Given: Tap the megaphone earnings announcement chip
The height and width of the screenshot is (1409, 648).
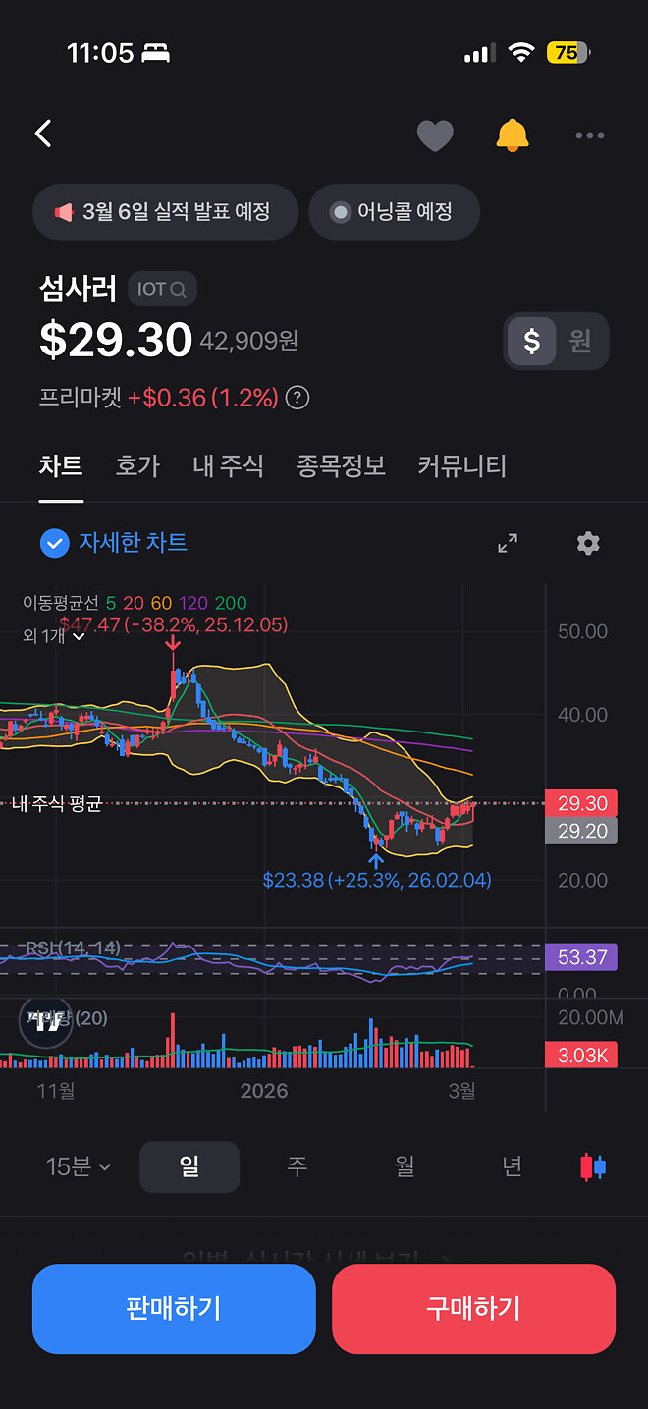Looking at the screenshot, I should (x=165, y=212).
